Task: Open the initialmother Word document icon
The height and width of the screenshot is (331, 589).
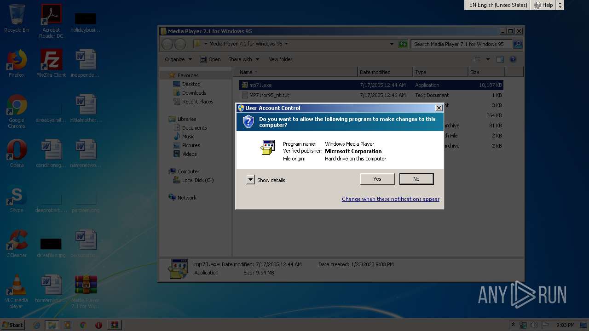Action: [x=86, y=108]
